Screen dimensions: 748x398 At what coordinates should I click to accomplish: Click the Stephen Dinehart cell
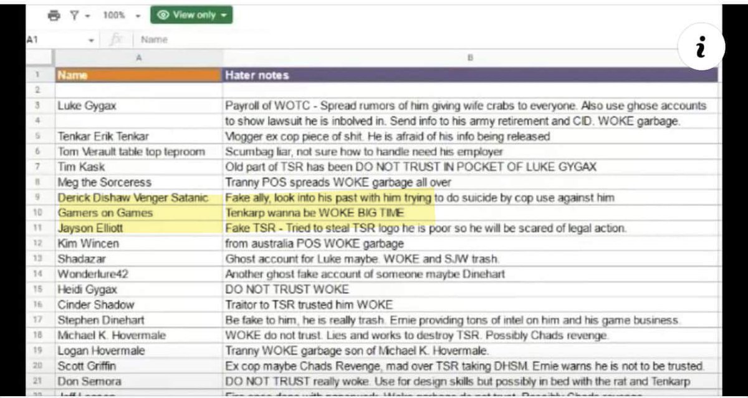point(138,320)
